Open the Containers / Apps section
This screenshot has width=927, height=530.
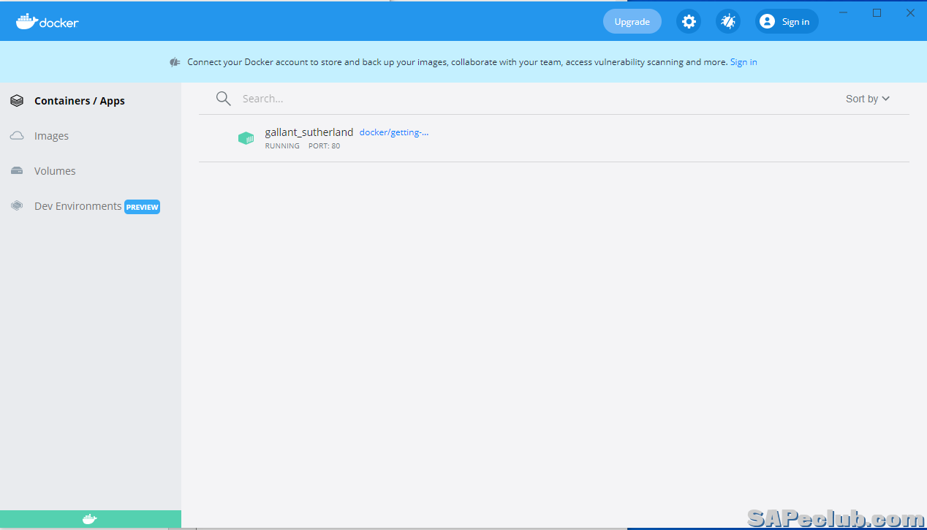tap(80, 101)
